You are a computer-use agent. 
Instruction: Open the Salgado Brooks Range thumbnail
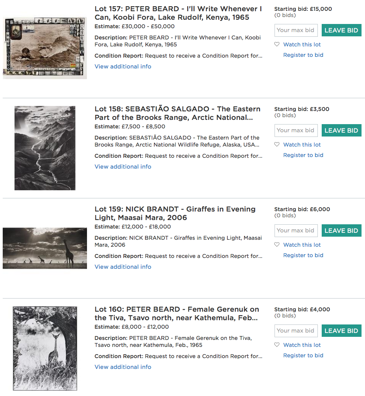point(45,148)
